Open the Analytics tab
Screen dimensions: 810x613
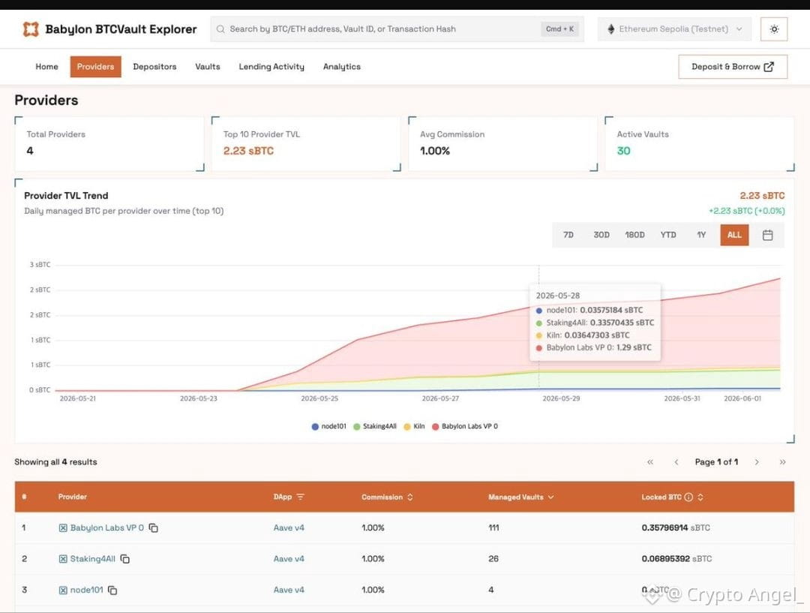(342, 67)
